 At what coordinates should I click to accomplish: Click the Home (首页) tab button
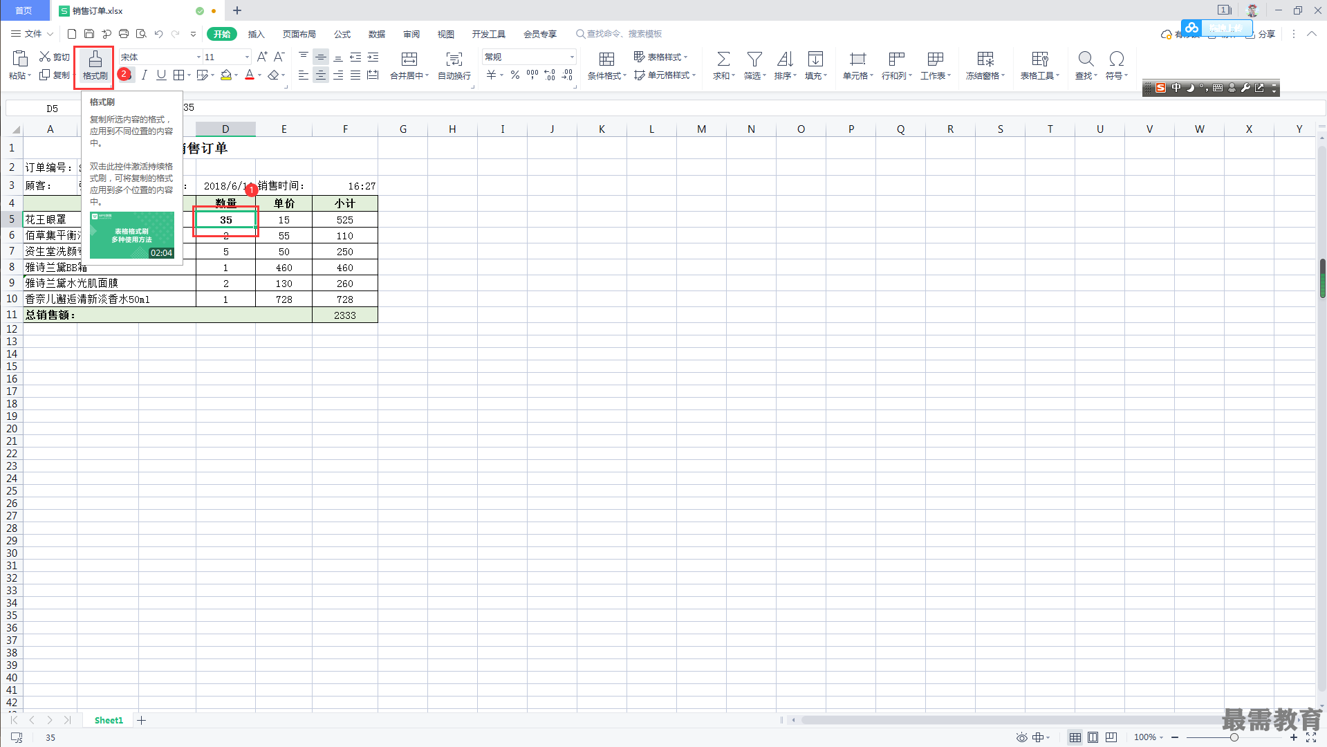[24, 10]
